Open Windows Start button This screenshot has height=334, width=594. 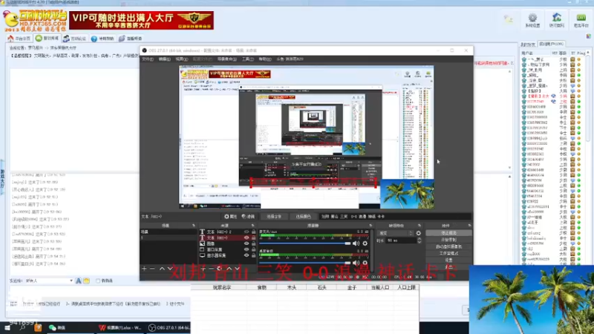tap(7, 328)
